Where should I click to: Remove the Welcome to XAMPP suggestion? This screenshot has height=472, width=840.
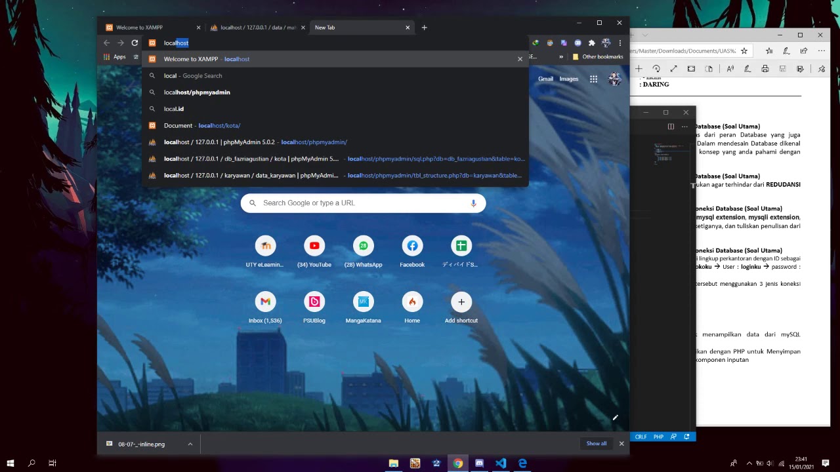click(520, 59)
